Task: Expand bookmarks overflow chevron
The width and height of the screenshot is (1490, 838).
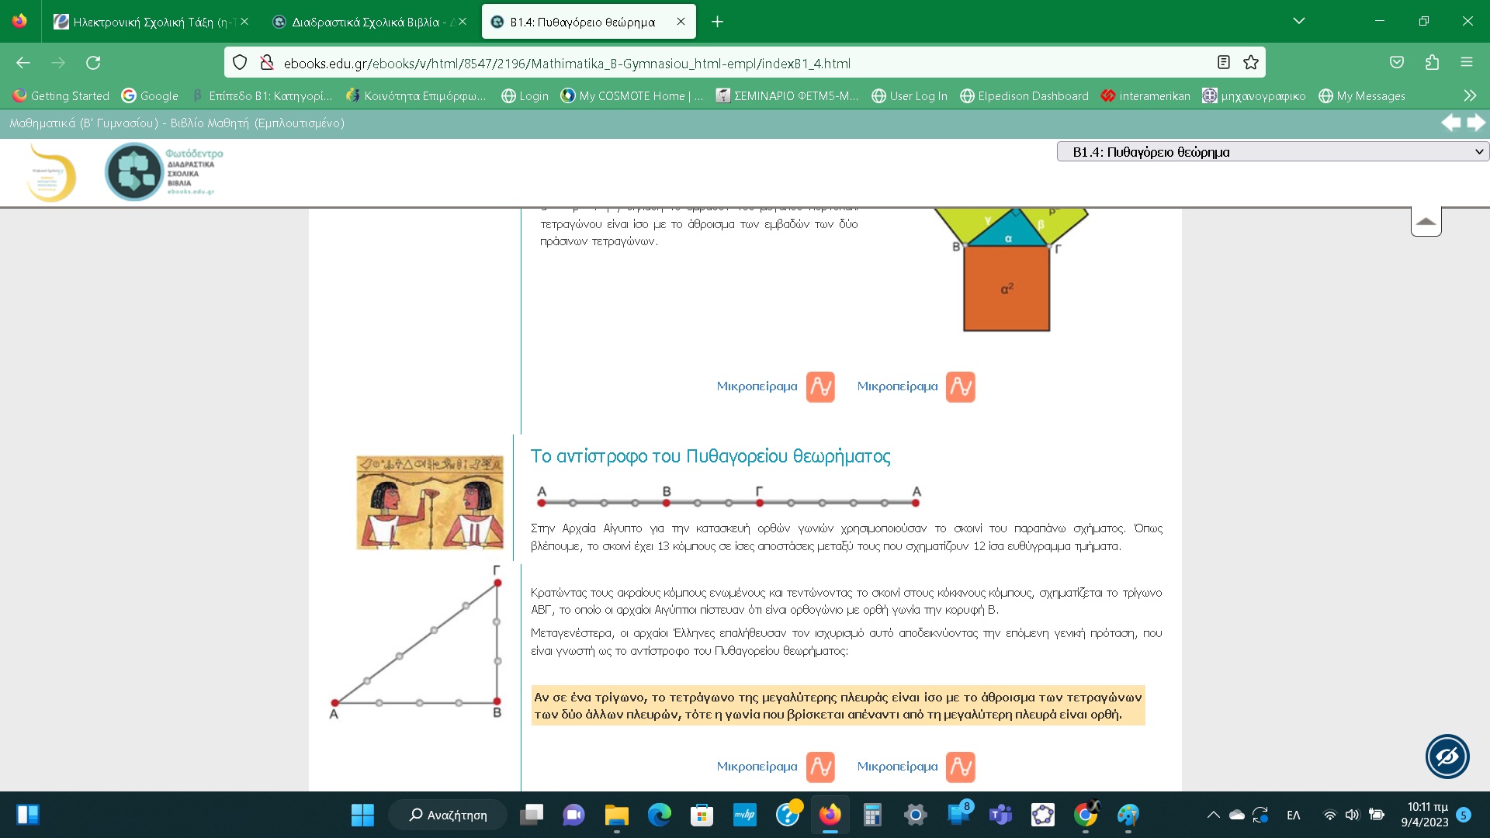Action: tap(1470, 95)
